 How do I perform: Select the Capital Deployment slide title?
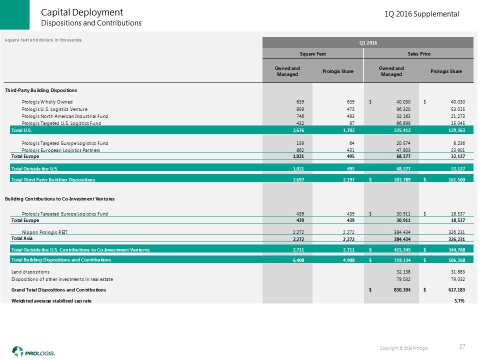(x=82, y=12)
